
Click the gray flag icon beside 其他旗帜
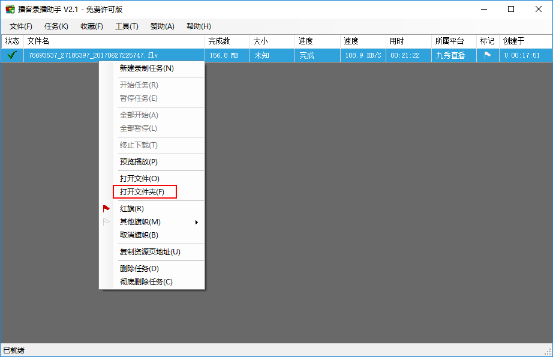[x=106, y=222]
